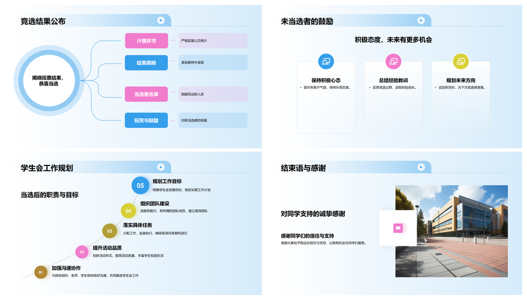Select yellow icon above 规划未来方向

point(460,61)
